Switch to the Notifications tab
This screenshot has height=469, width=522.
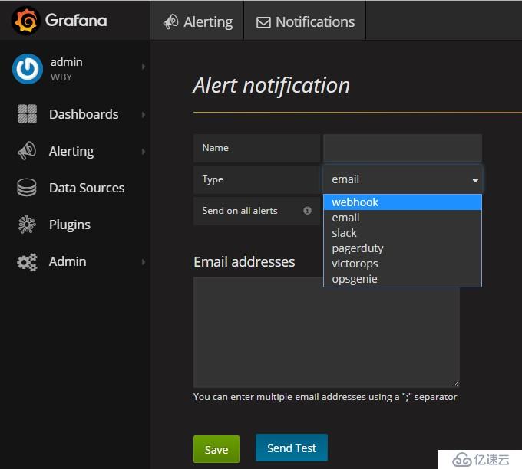pyautogui.click(x=305, y=21)
